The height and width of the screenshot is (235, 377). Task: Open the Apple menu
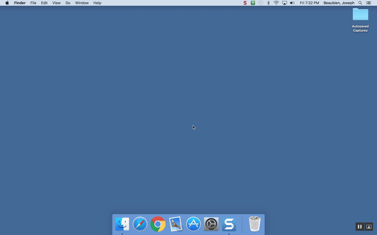7,3
